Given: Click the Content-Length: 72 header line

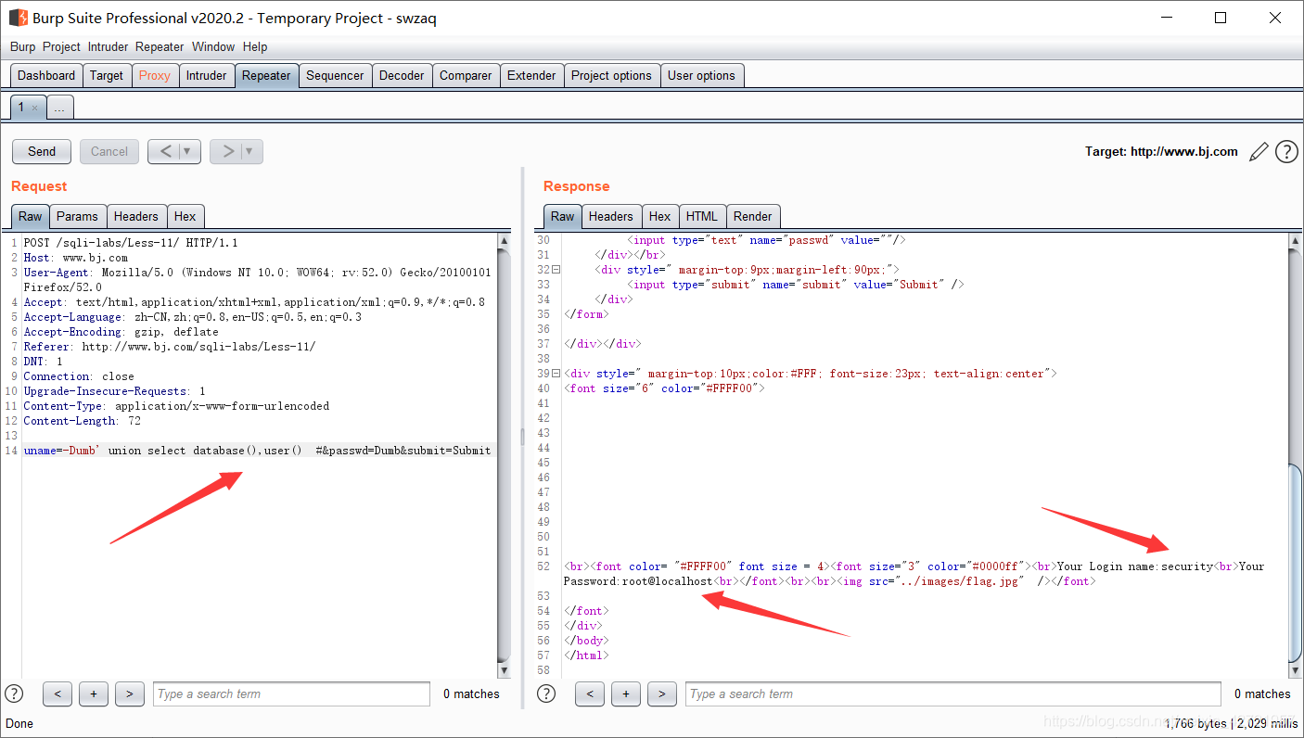Looking at the screenshot, I should pyautogui.click(x=83, y=421).
